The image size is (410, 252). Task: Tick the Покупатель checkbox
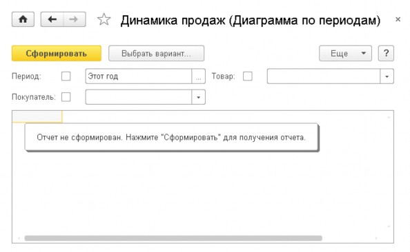click(x=66, y=97)
